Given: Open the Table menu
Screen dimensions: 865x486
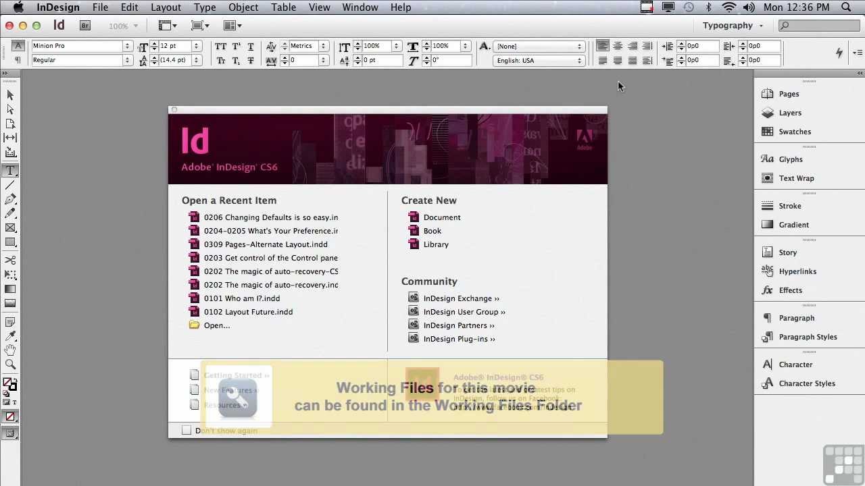Looking at the screenshot, I should pos(284,7).
